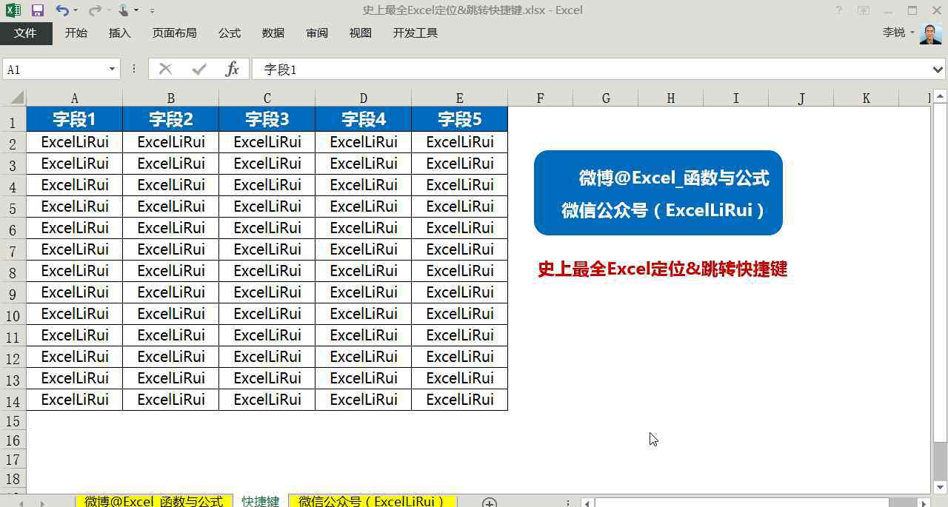Open the 数据 Data ribbon tab
Screen dimensions: 948x507
(273, 33)
